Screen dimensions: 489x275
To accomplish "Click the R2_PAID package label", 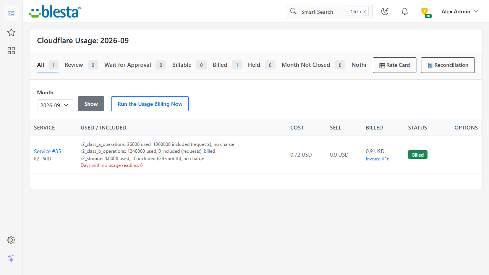I will 42,159.
